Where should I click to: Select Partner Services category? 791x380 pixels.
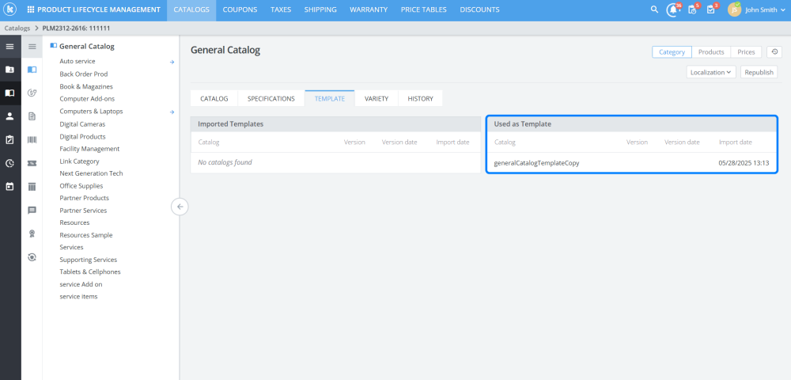(83, 211)
